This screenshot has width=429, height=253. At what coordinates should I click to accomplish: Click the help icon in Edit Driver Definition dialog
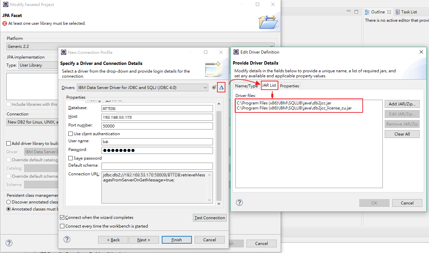239,202
